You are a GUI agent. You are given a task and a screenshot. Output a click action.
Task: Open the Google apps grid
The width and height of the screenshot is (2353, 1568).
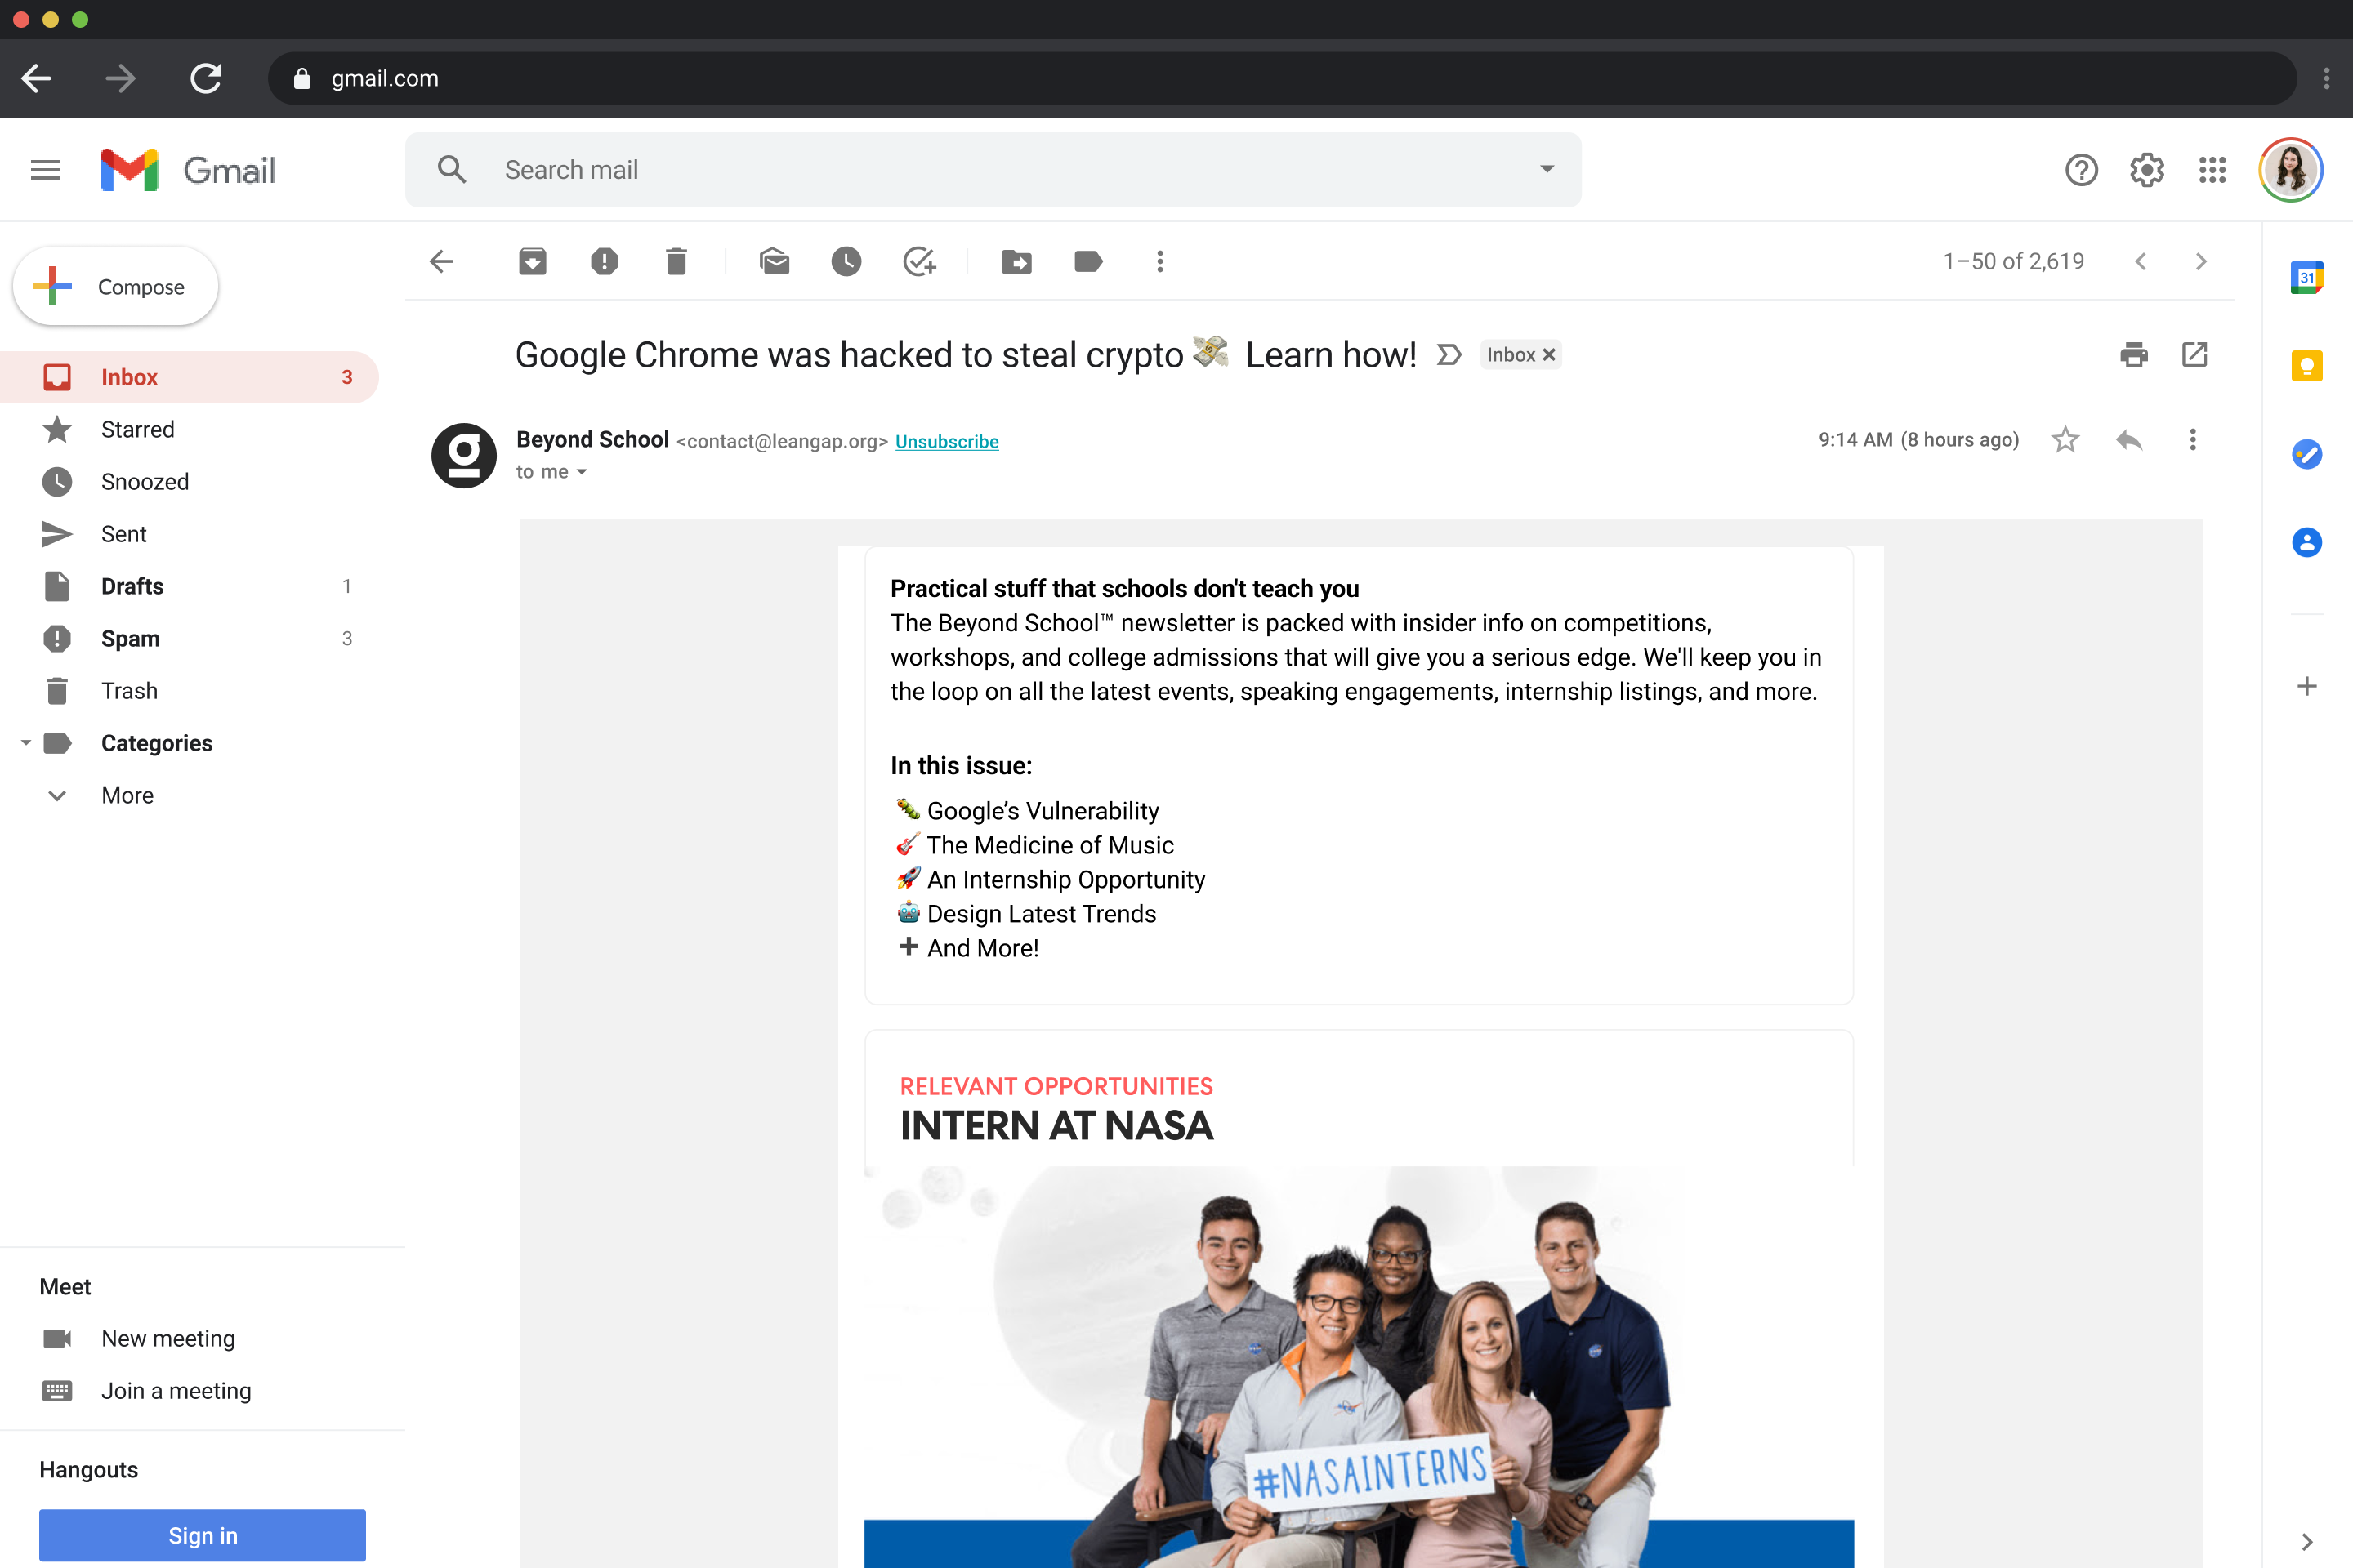[x=2213, y=170]
